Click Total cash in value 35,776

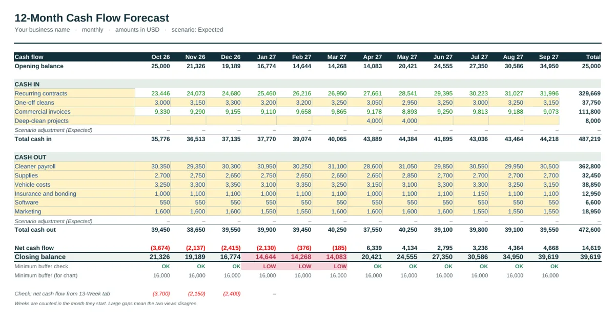pos(160,139)
